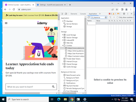Open Interest Groups
This screenshot has height=102, width=136.
pyautogui.click(x=72, y=61)
